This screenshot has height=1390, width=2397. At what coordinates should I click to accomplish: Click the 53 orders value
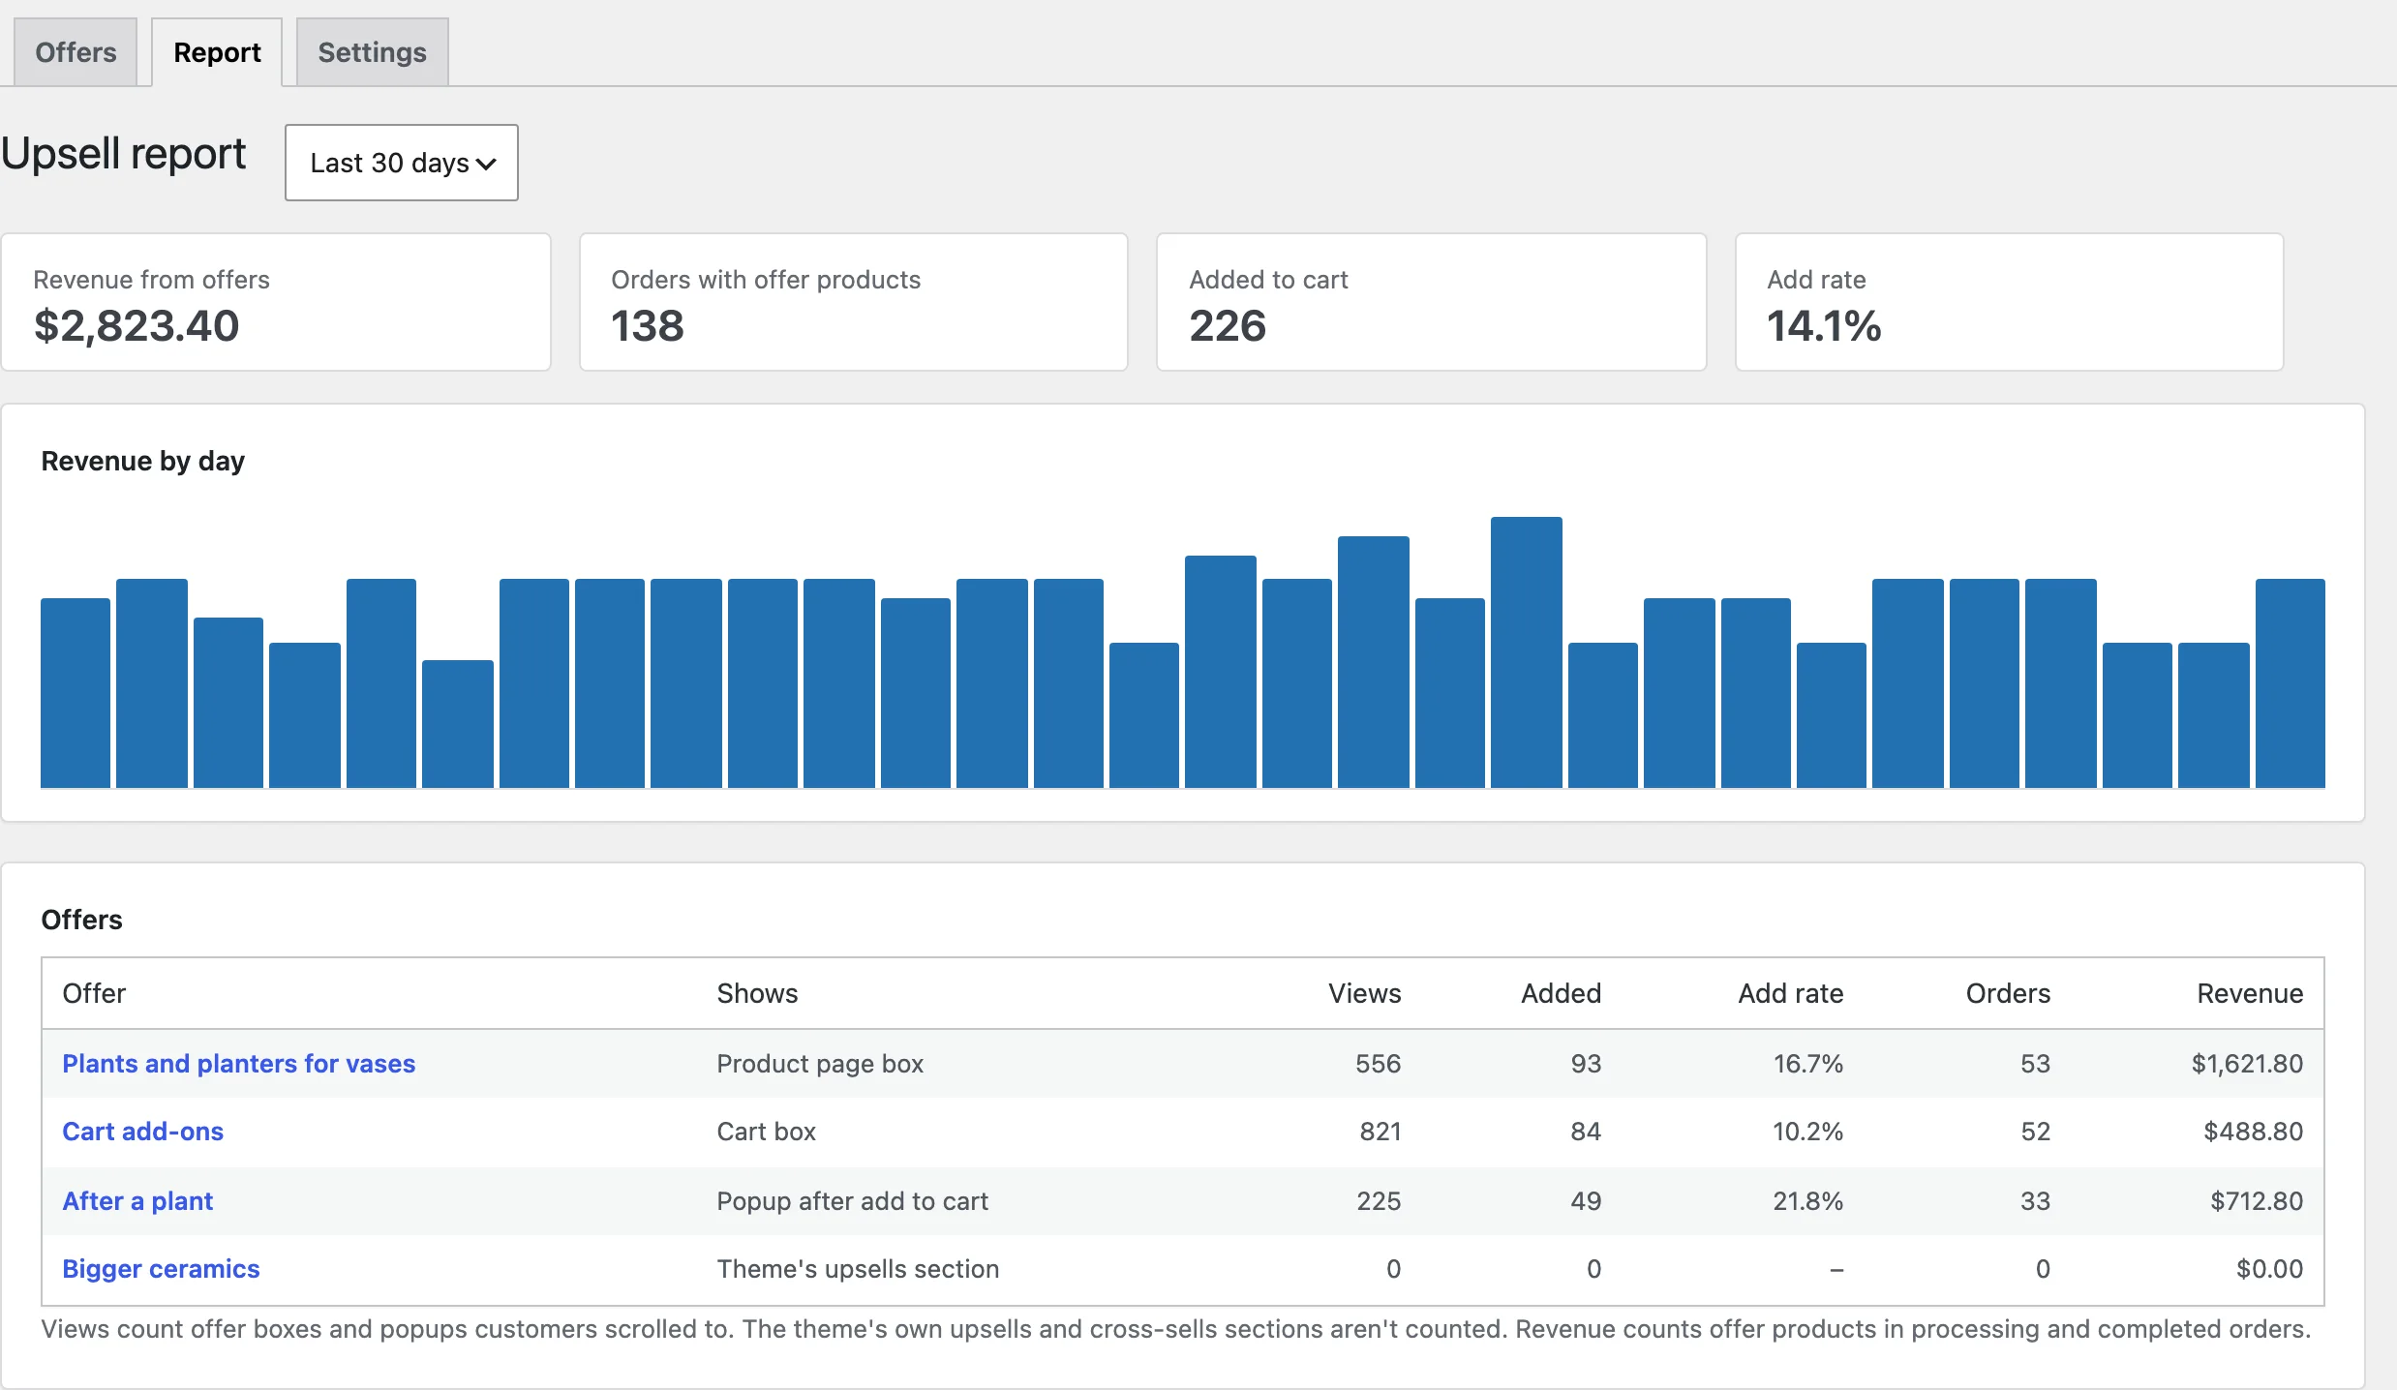click(2035, 1063)
